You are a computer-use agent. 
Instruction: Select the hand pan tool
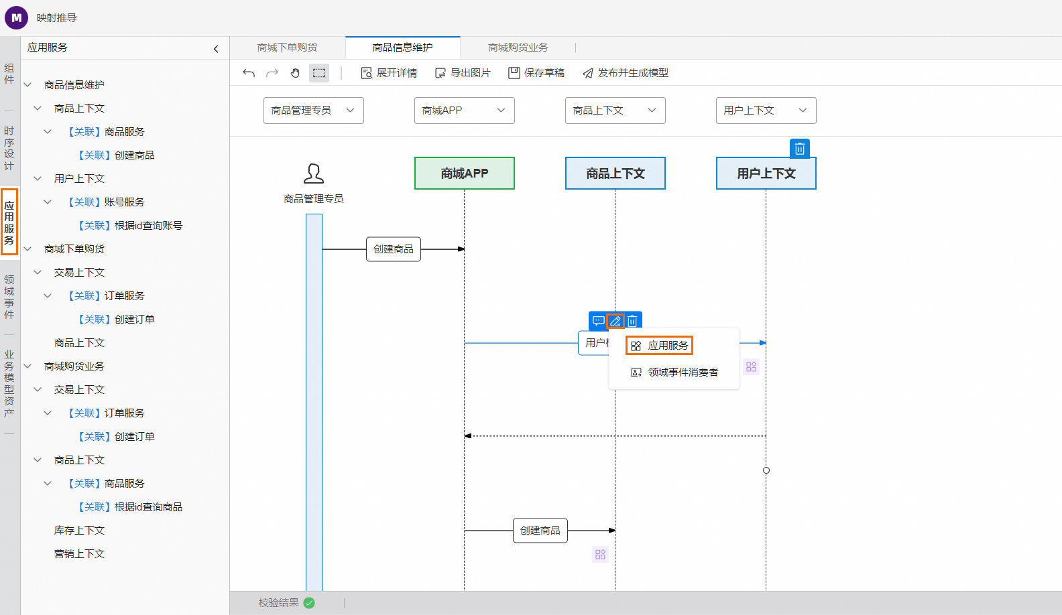pos(295,73)
